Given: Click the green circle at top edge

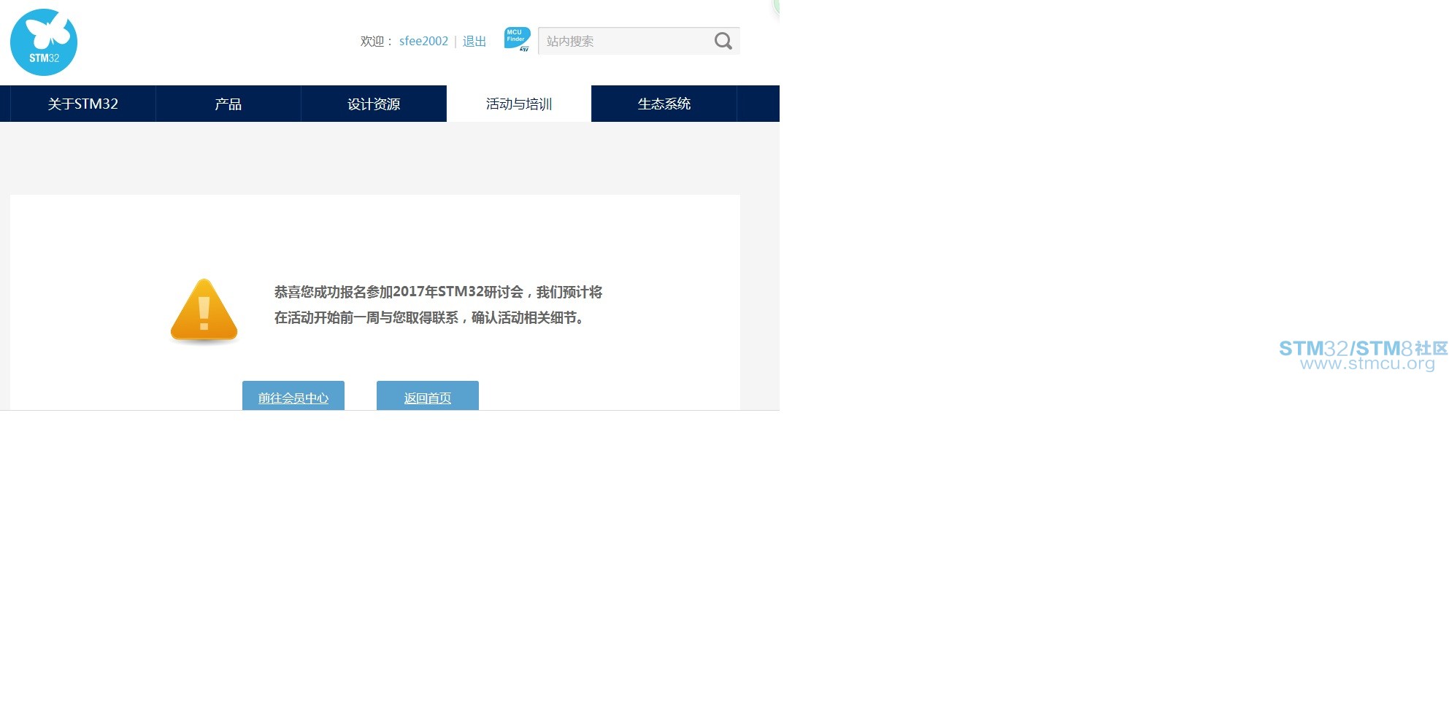Looking at the screenshot, I should point(777,6).
